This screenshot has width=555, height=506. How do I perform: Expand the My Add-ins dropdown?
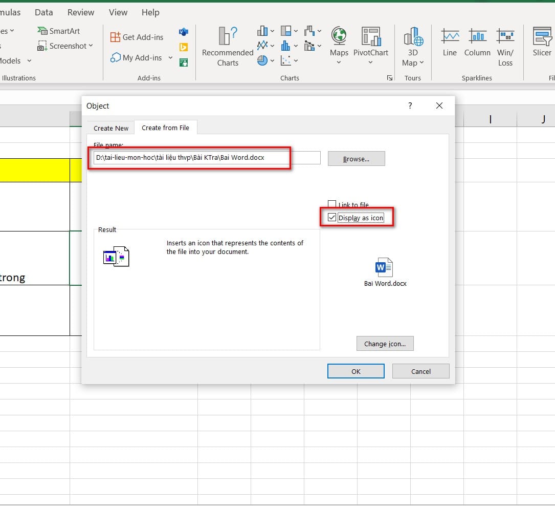click(x=170, y=58)
